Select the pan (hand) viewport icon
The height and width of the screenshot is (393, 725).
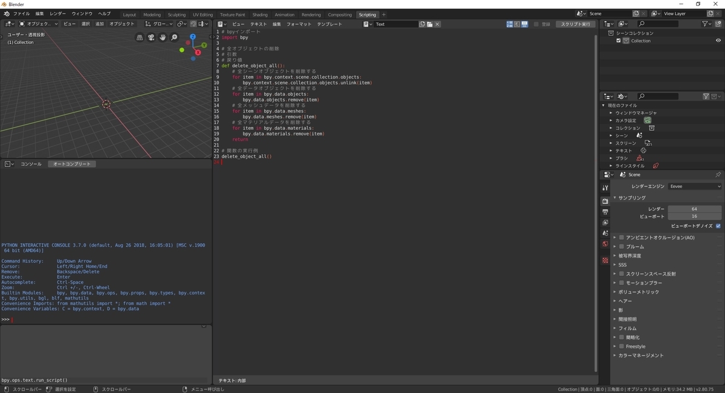pyautogui.click(x=163, y=37)
